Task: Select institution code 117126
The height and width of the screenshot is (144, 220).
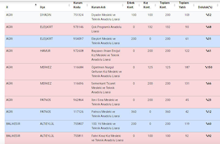Action: pyautogui.click(x=79, y=112)
